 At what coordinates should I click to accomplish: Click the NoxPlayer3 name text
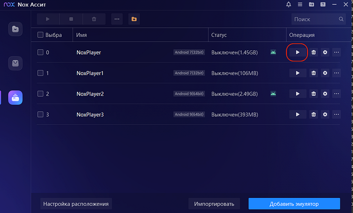[90, 115]
